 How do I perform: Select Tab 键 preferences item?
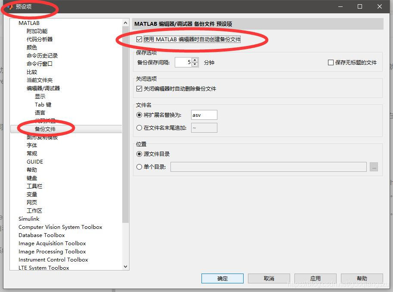point(43,105)
